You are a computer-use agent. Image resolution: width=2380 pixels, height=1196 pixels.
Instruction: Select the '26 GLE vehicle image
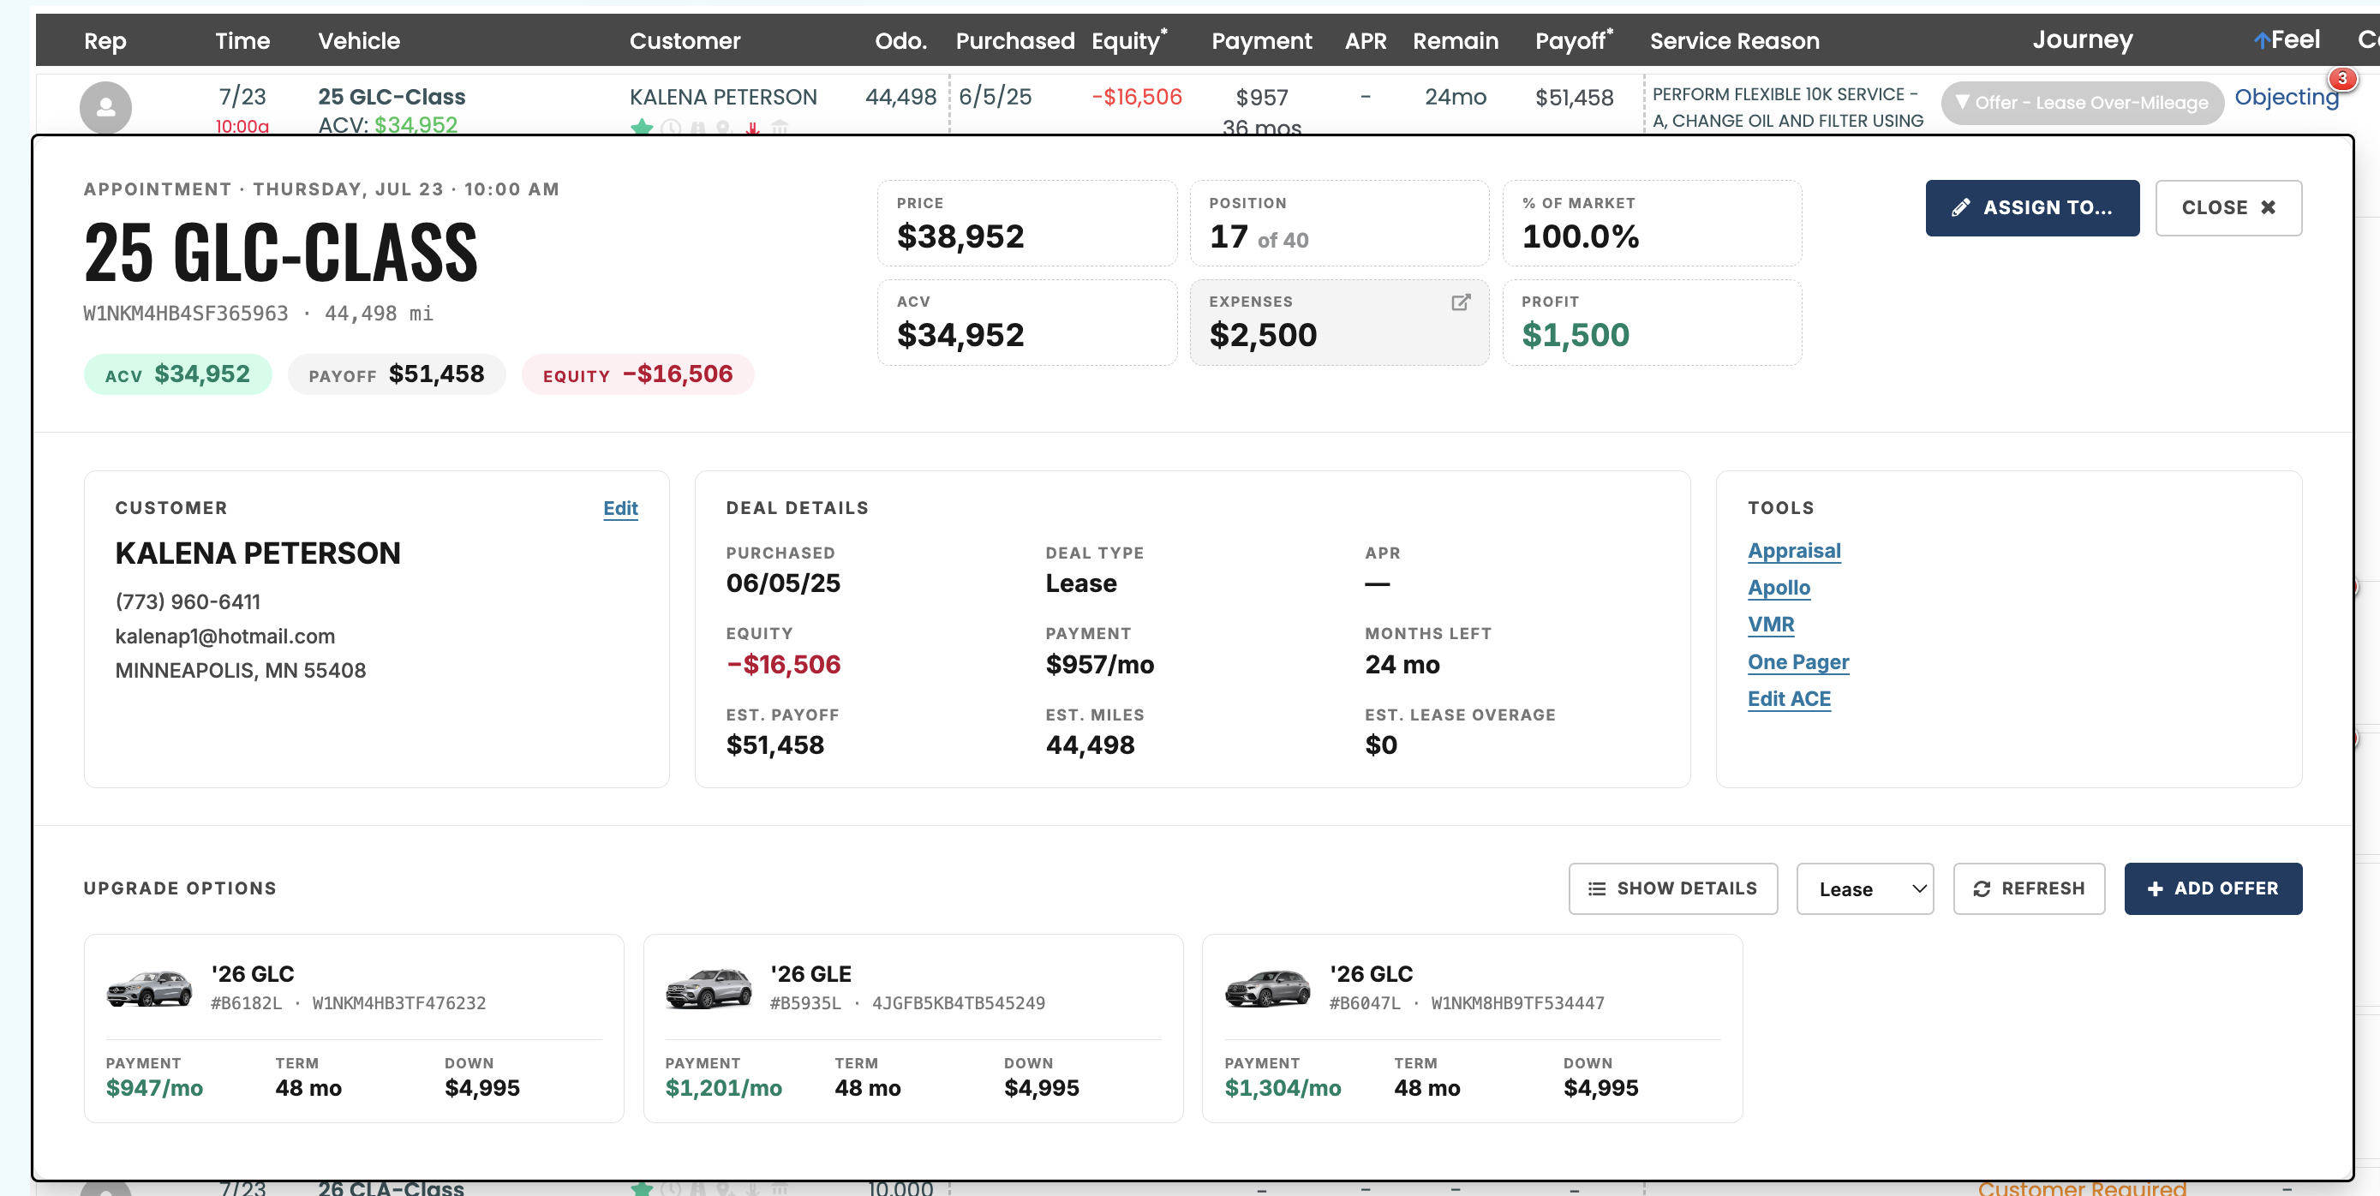709,988
